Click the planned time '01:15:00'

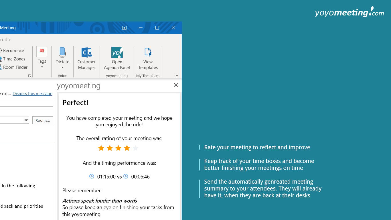(106, 177)
